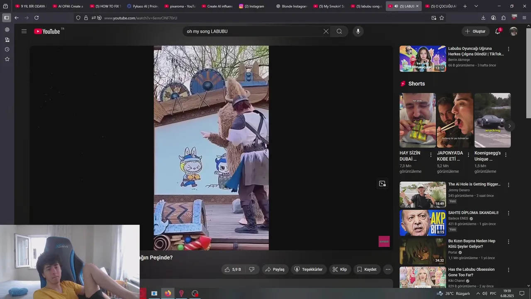Switch to the '(5) My Smokin' tab

(329, 6)
